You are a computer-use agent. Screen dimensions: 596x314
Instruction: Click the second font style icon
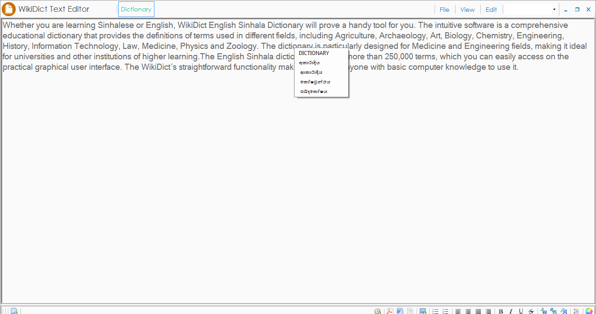[x=554, y=311]
